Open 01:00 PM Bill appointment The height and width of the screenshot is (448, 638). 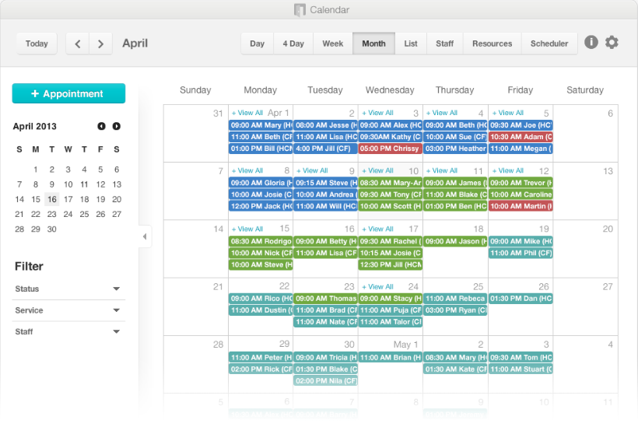coord(261,149)
